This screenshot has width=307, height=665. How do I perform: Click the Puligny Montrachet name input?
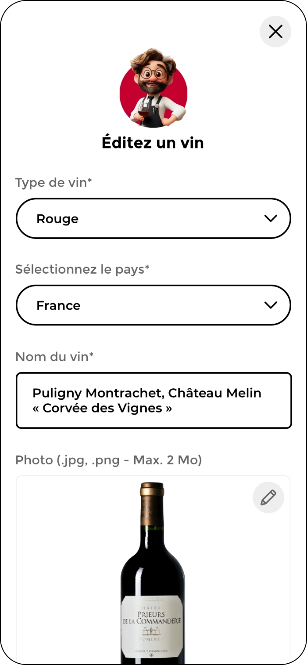click(153, 400)
